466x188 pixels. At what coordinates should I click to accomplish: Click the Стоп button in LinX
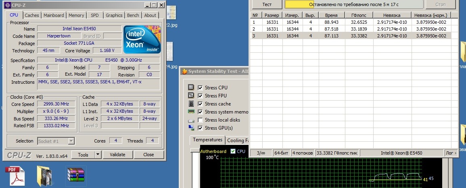441,4
